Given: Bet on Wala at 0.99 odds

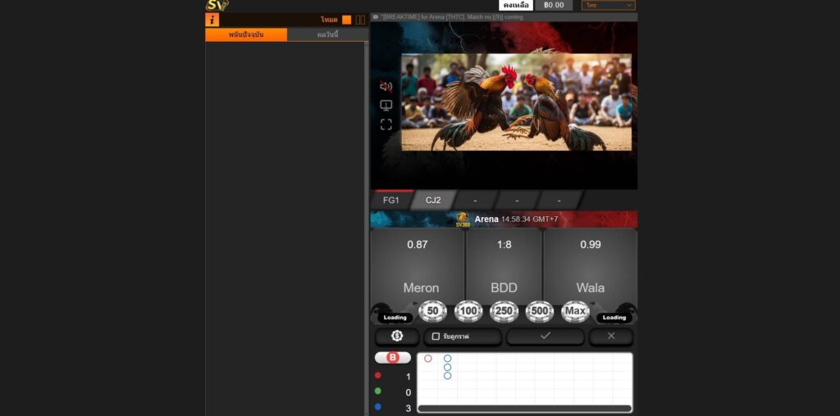Looking at the screenshot, I should (590, 266).
